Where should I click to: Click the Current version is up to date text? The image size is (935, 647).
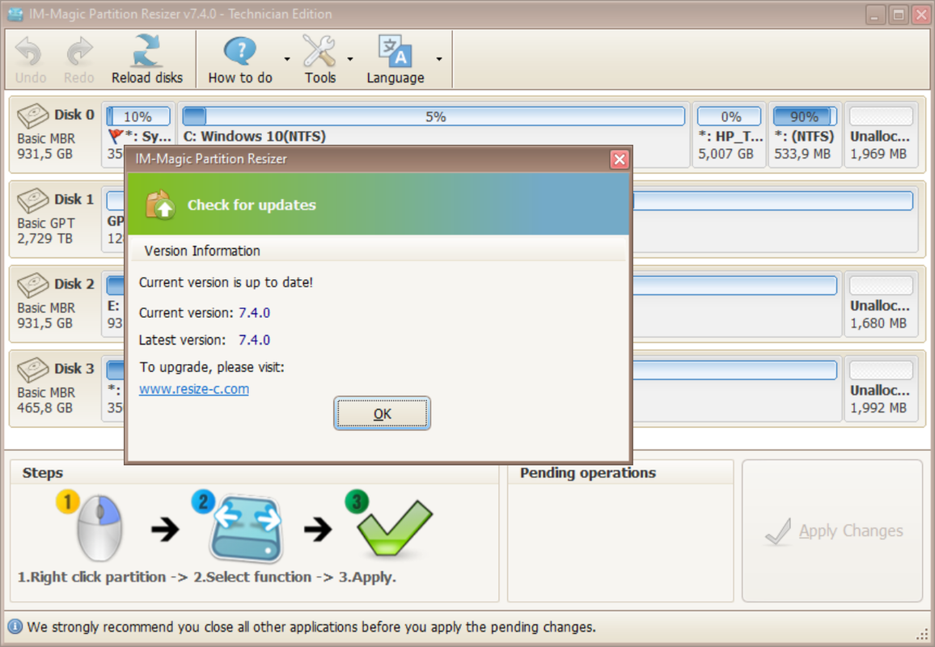pyautogui.click(x=226, y=282)
